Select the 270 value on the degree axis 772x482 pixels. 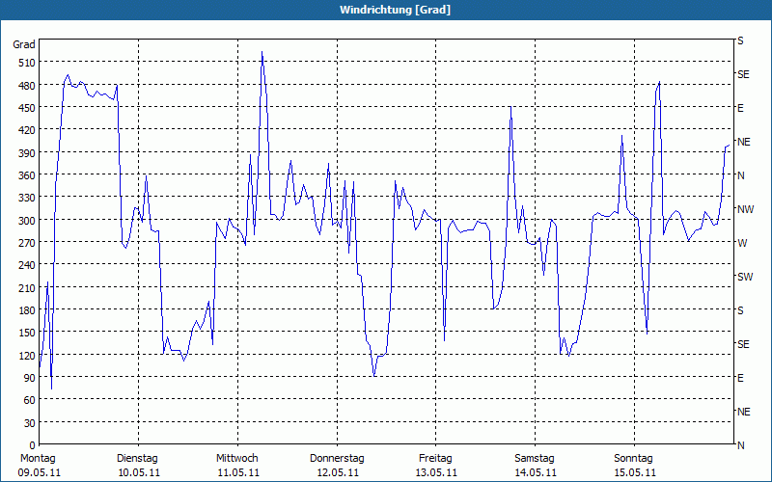click(x=27, y=243)
